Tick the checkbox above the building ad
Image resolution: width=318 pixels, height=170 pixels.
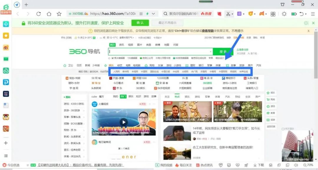point(283,129)
